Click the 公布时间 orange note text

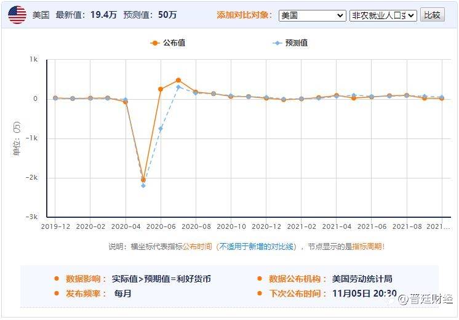(x=198, y=247)
